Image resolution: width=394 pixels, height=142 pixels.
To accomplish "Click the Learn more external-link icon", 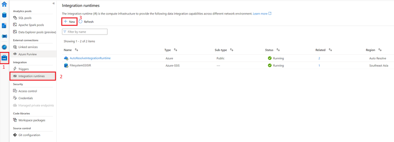I will [270, 13].
